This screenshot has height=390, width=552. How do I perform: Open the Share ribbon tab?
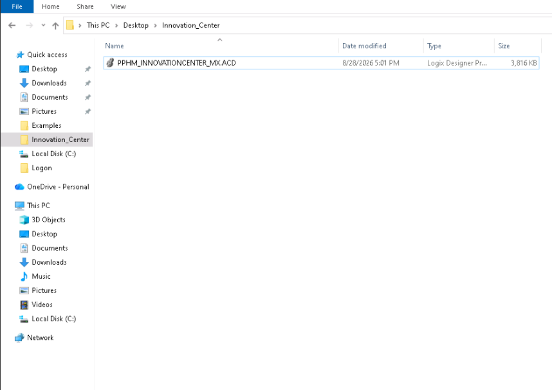coord(85,6)
